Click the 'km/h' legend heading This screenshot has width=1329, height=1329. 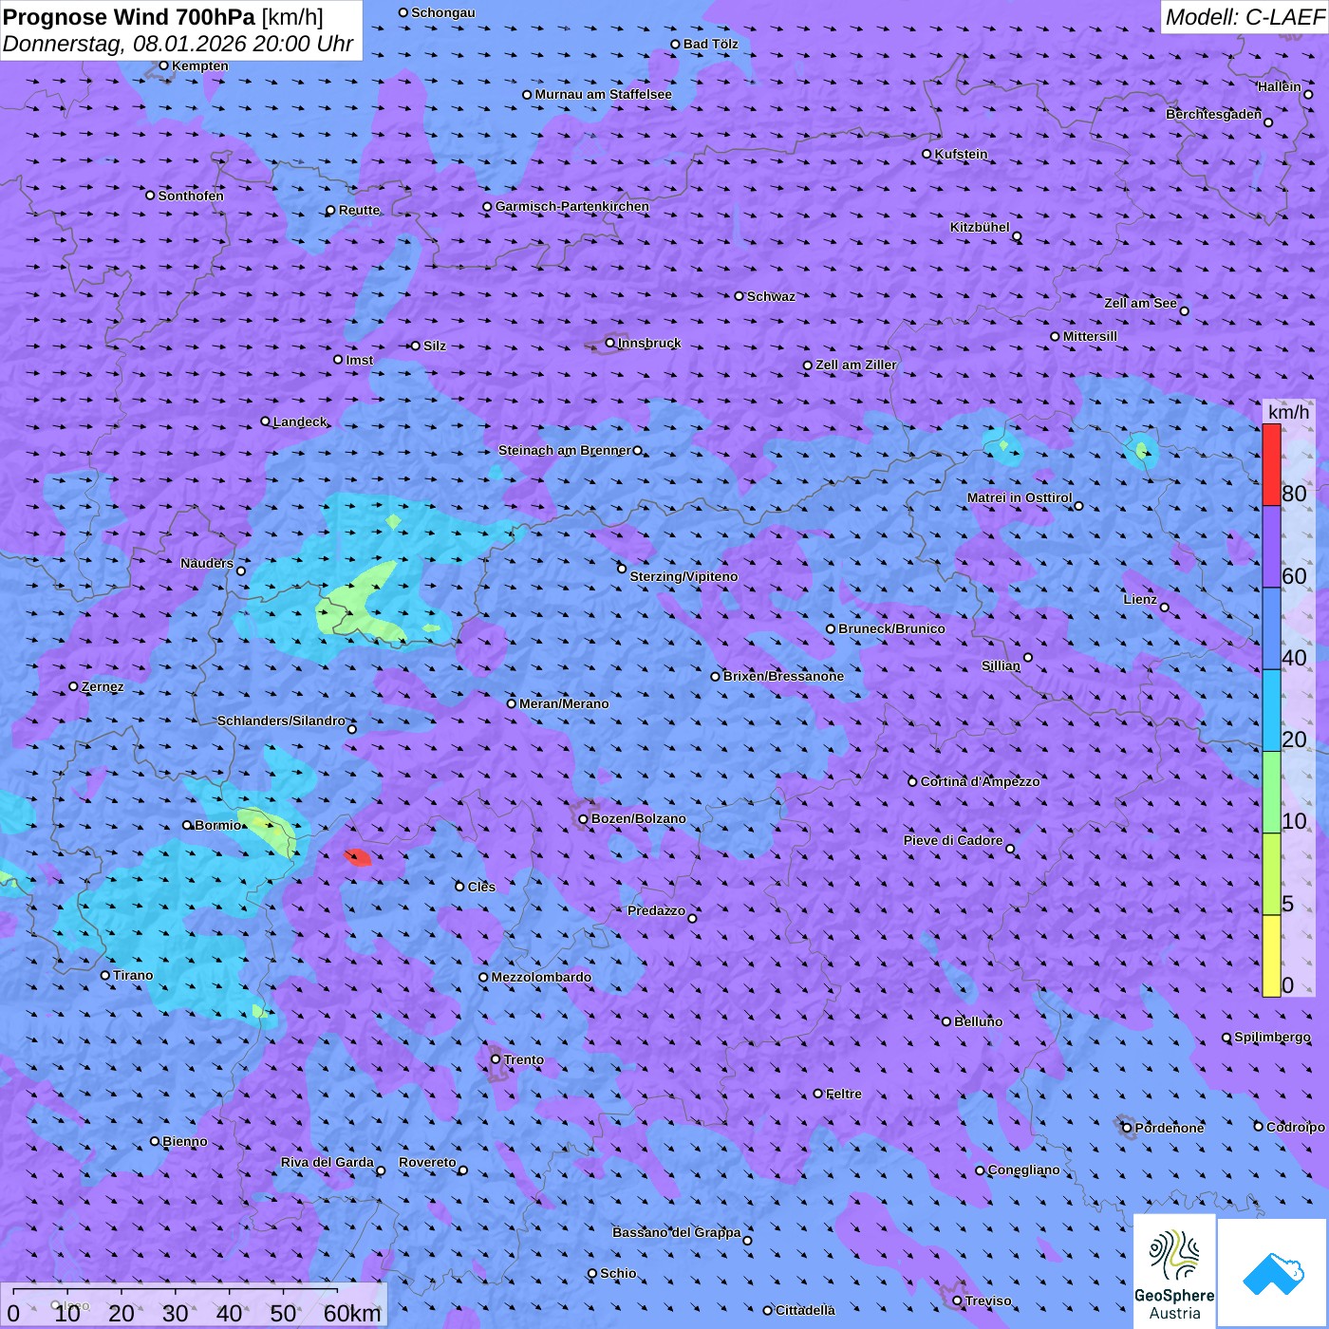pos(1288,412)
